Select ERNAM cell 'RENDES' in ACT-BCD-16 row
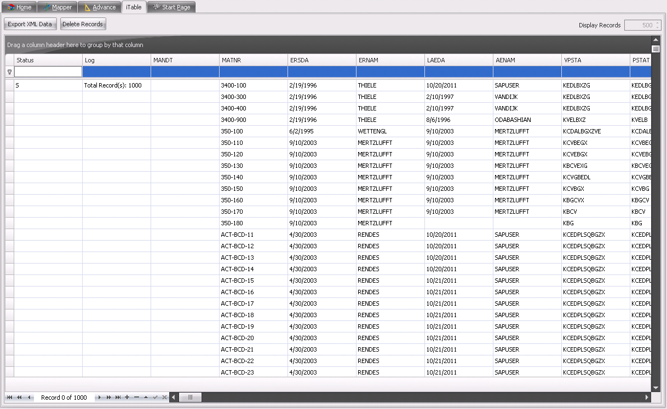Image resolution: width=667 pixels, height=409 pixels. (390, 292)
